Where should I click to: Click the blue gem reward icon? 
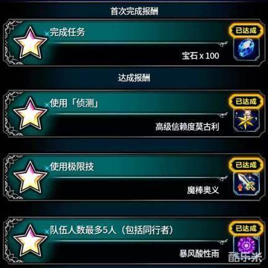point(246,50)
